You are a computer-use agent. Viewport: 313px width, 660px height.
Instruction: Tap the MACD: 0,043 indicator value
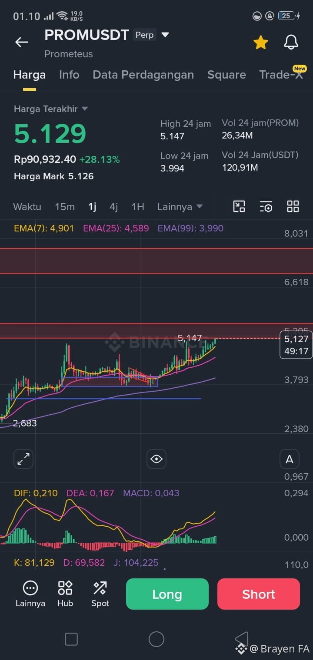coord(151,493)
